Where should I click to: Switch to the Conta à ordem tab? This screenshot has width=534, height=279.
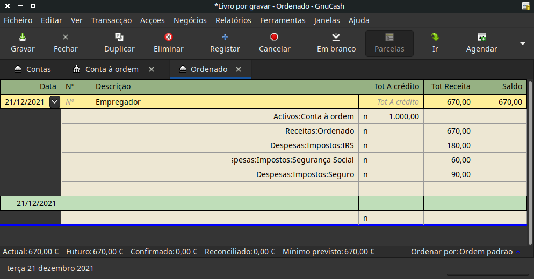click(112, 69)
